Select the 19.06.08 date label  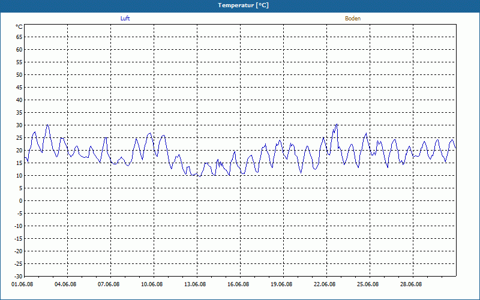click(281, 284)
